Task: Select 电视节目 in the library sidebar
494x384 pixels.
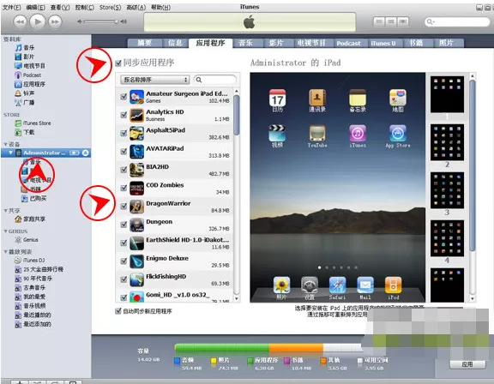Action: pyautogui.click(x=30, y=66)
